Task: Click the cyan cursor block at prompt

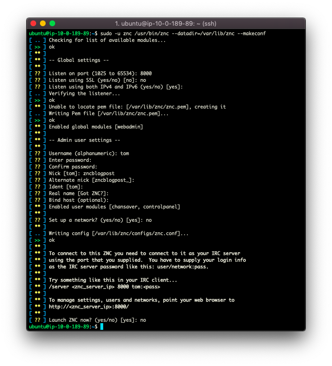Action: pos(102,326)
